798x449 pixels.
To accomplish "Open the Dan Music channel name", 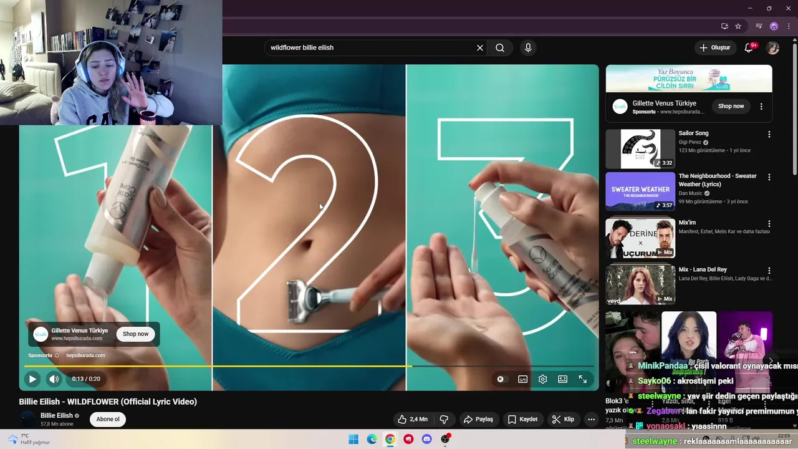I will click(691, 193).
